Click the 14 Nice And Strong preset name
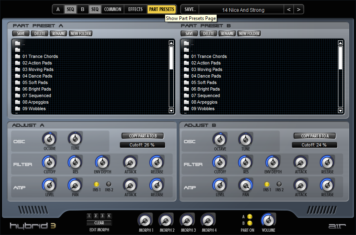This screenshot has height=235, width=356. coord(243,10)
